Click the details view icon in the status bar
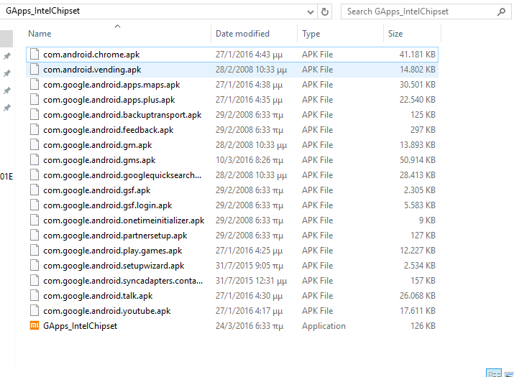 click(x=494, y=373)
